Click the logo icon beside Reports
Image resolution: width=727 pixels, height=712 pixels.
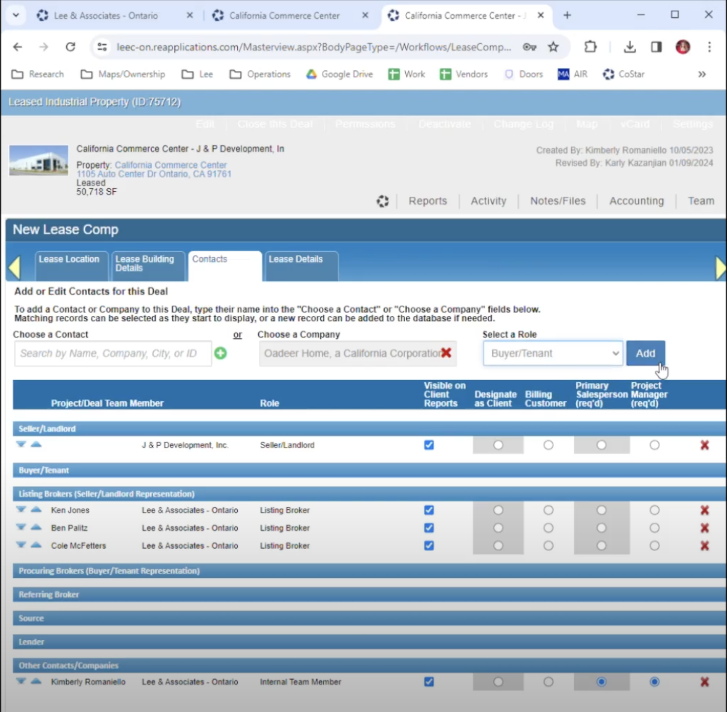click(x=383, y=201)
